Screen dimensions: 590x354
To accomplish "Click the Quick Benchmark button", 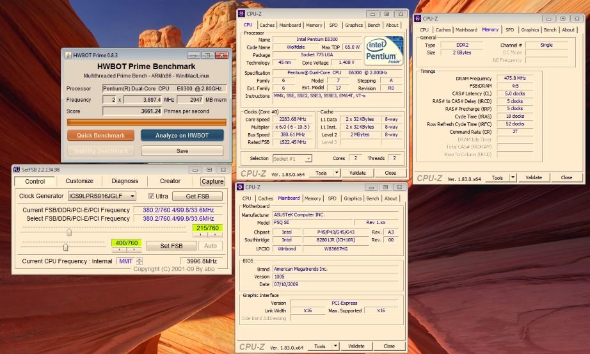I will pyautogui.click(x=101, y=136).
